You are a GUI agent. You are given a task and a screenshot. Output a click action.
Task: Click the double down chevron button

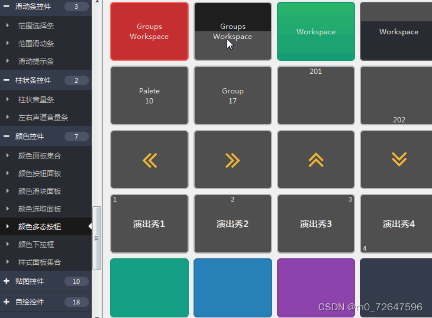(396, 160)
